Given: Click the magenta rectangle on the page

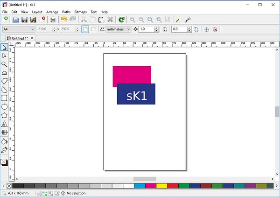Looking at the screenshot, I should pyautogui.click(x=132, y=75).
